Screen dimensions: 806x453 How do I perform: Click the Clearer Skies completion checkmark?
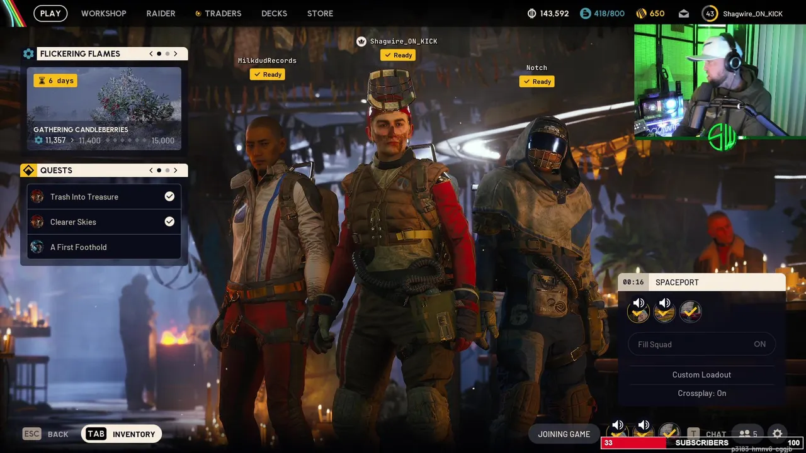pos(169,221)
